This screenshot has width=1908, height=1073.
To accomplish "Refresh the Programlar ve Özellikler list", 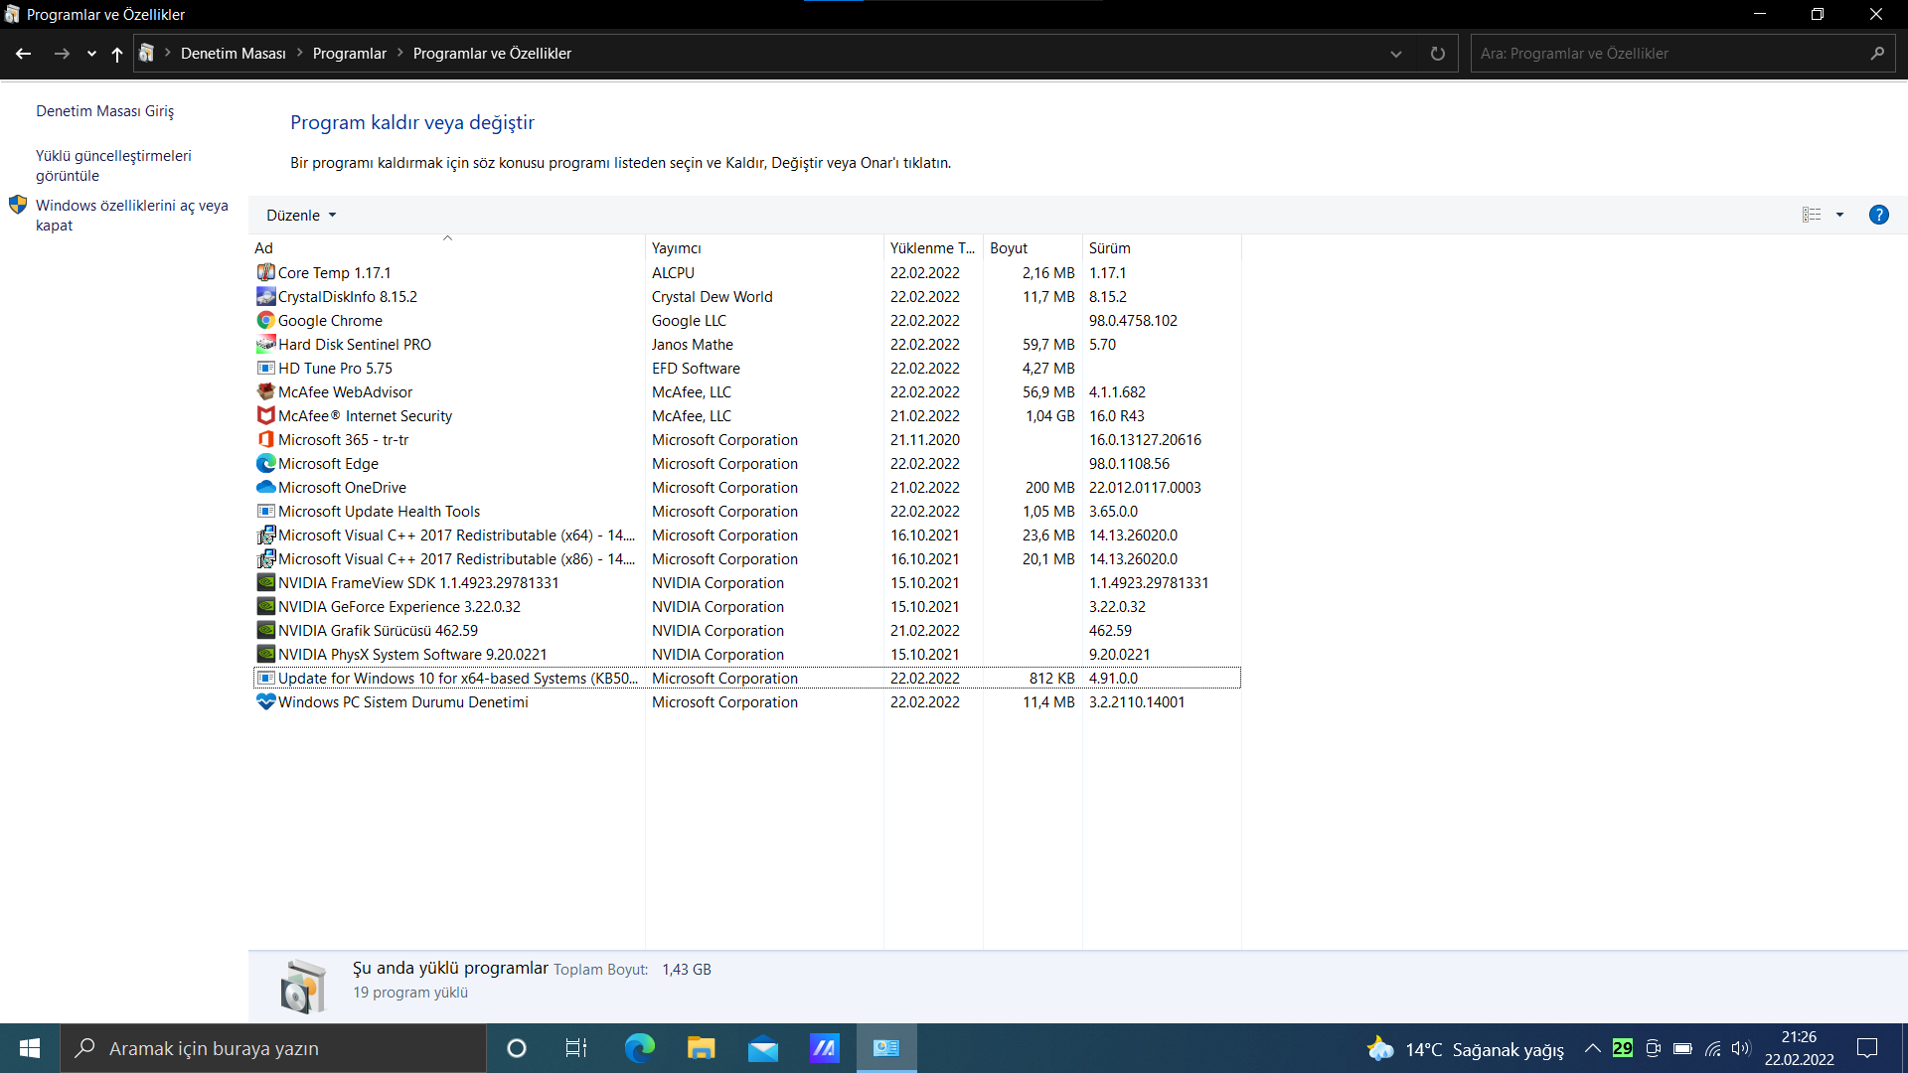I will coord(1437,54).
